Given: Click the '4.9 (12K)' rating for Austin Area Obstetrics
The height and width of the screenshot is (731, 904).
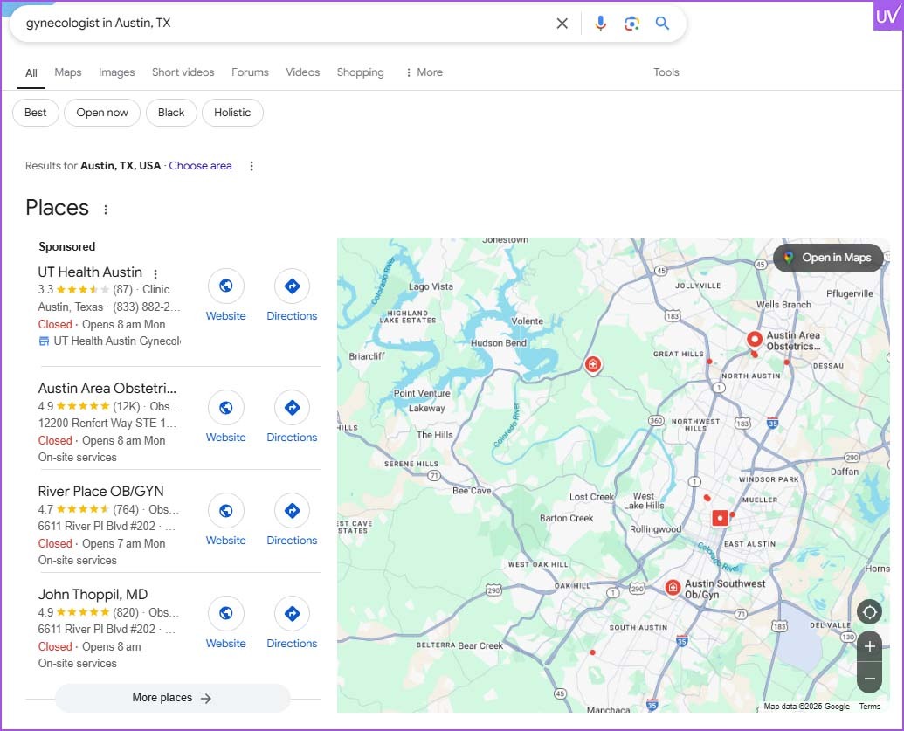Looking at the screenshot, I should coord(89,406).
